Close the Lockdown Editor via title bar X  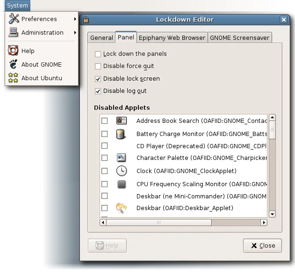284,20
